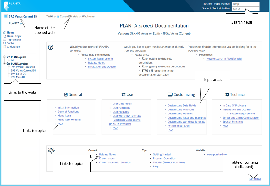Image resolution: width=270 pixels, height=186 pixels.
Task: Open User Modules link
Action: 120,112
